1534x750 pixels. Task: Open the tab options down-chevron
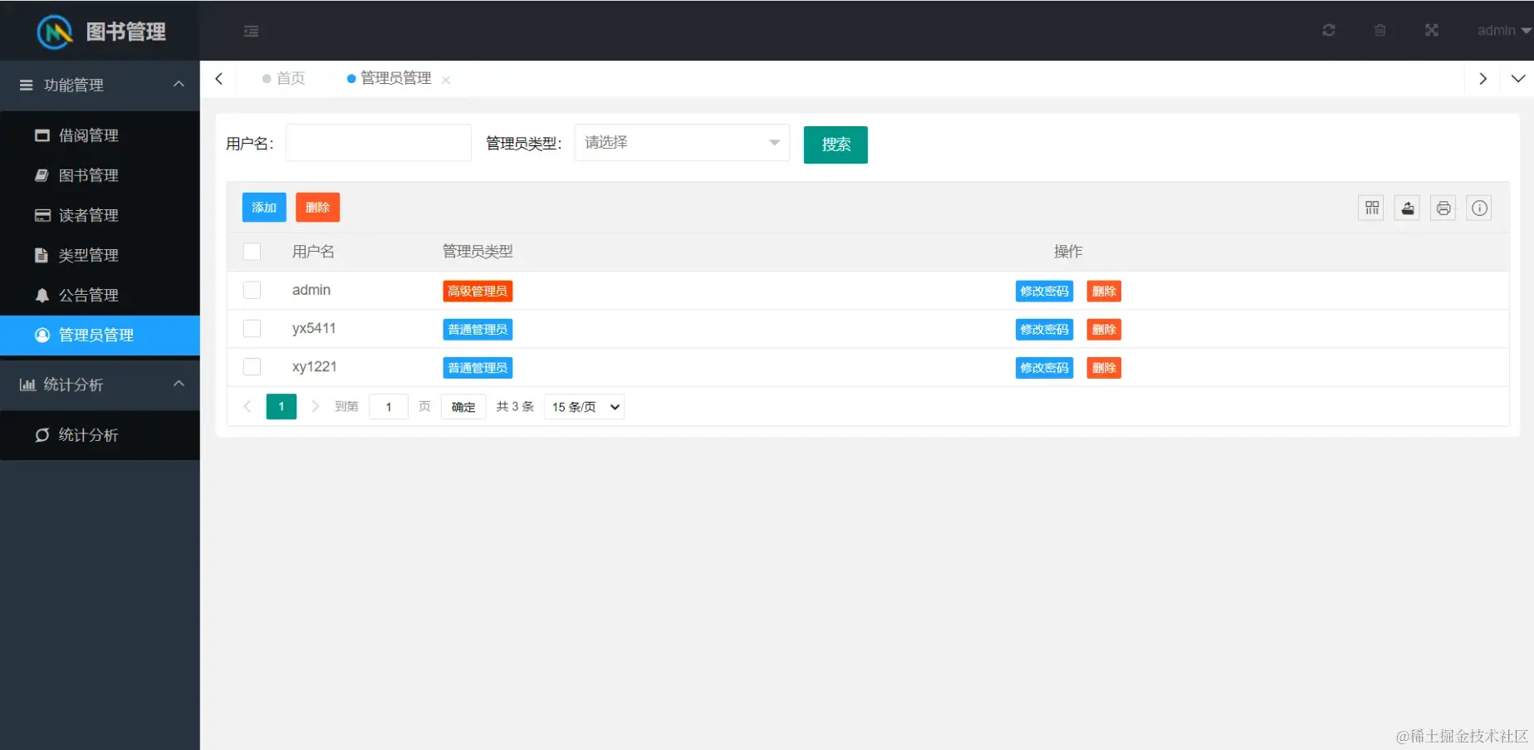[1518, 79]
